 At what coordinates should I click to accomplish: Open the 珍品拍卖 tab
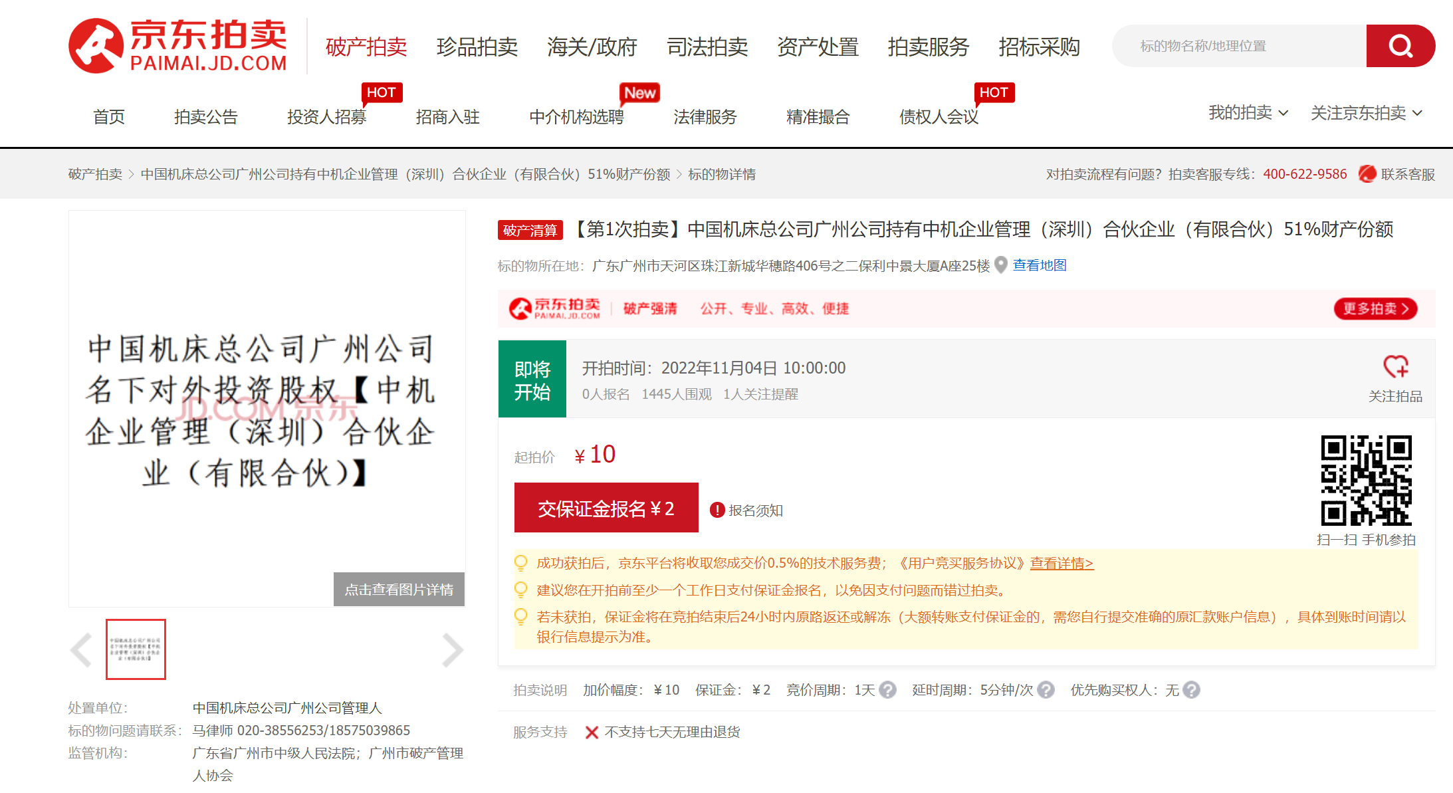pos(477,47)
